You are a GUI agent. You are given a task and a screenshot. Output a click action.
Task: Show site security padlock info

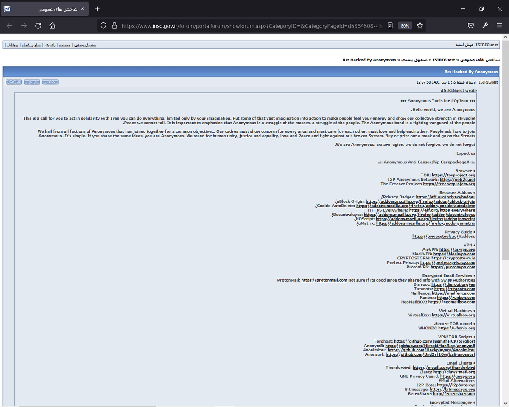click(x=114, y=25)
